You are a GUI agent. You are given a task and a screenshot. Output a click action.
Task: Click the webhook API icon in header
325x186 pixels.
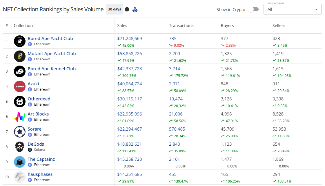(x=135, y=9)
